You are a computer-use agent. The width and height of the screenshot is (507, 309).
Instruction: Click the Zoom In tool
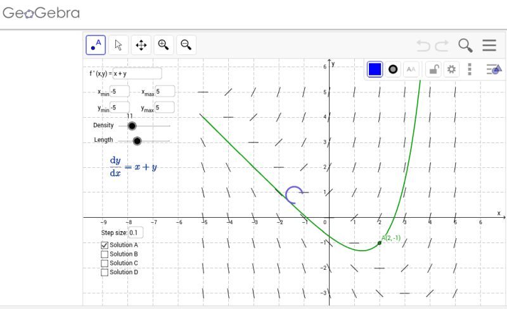(164, 45)
